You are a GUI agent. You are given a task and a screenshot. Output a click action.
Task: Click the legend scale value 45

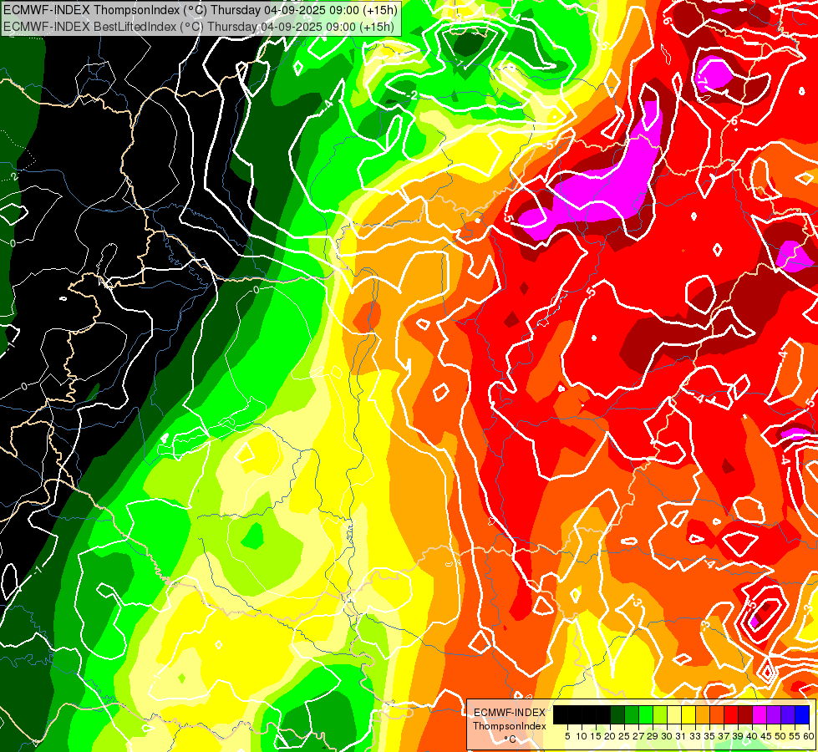[767, 736]
